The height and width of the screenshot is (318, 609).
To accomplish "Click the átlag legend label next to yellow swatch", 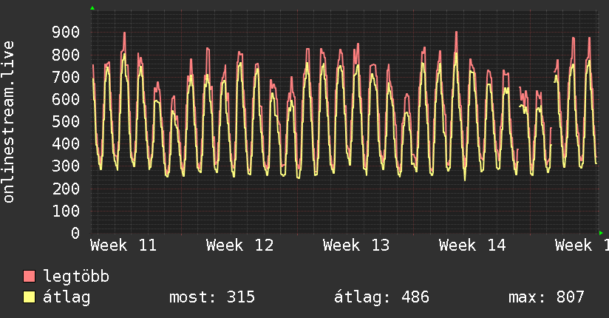I will coord(67,297).
